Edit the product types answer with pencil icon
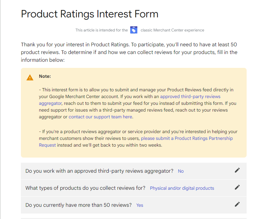This screenshot has width=264, height=219. [x=237, y=187]
